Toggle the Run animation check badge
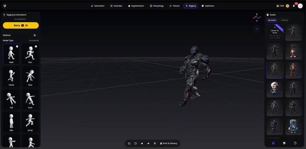The width and height of the screenshot is (306, 149). click(x=36, y=46)
